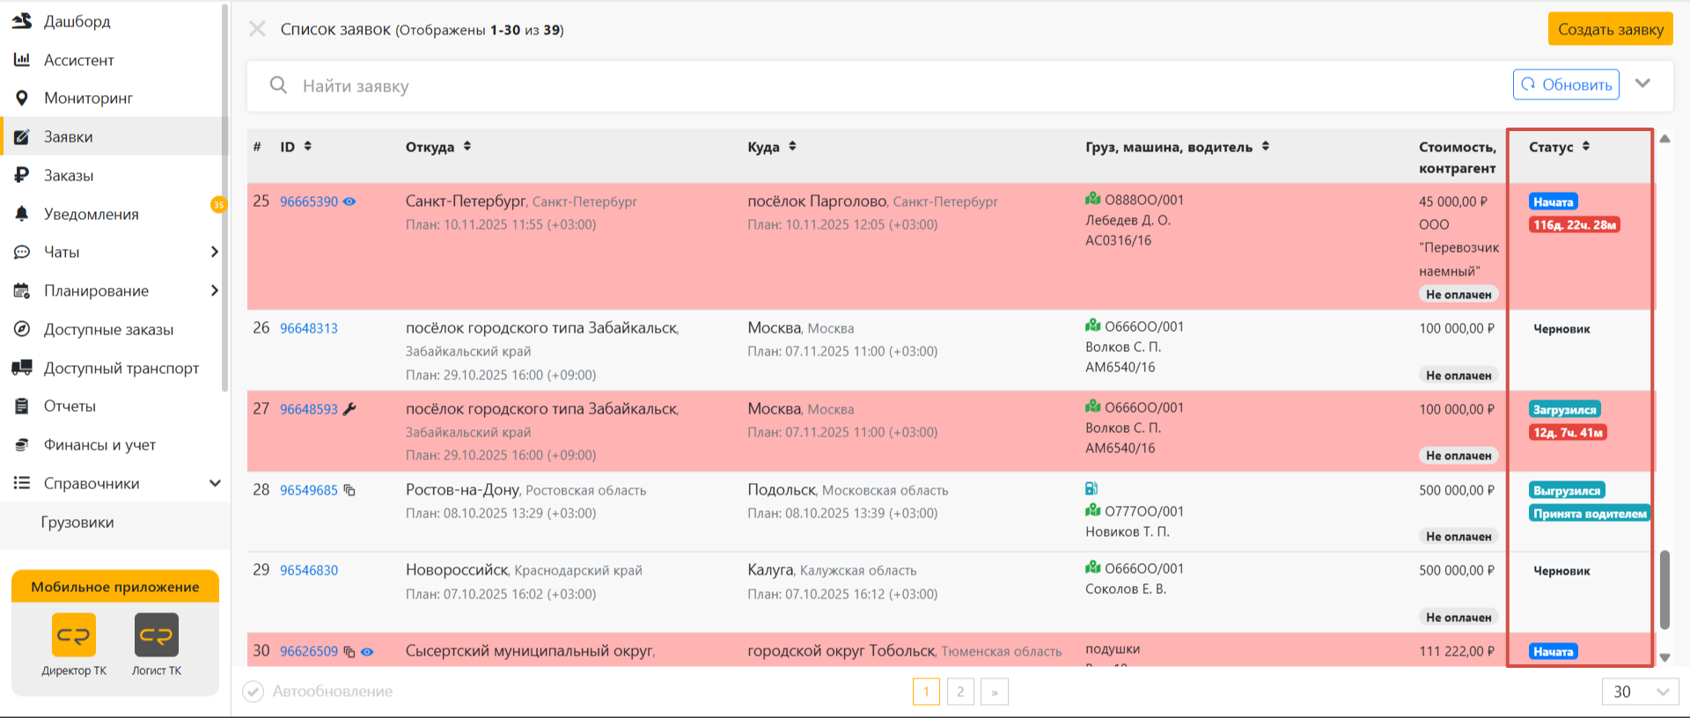Click the copy icon beside ID 96549685
This screenshot has width=1690, height=718.
pyautogui.click(x=349, y=490)
